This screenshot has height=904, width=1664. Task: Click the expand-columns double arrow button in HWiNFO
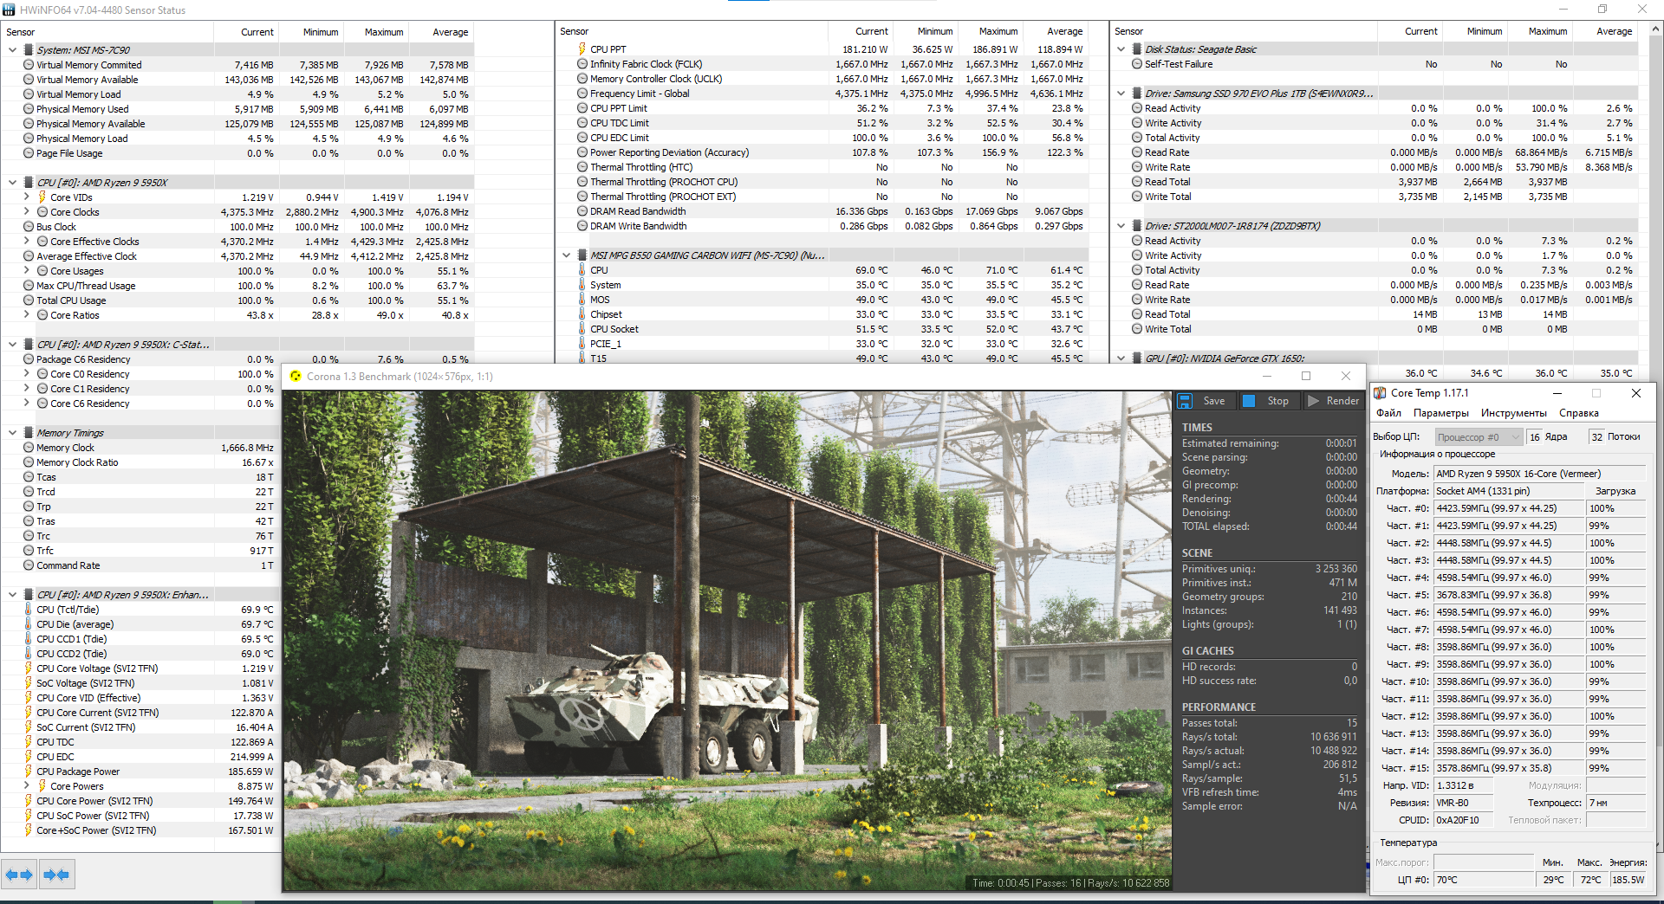pyautogui.click(x=20, y=875)
